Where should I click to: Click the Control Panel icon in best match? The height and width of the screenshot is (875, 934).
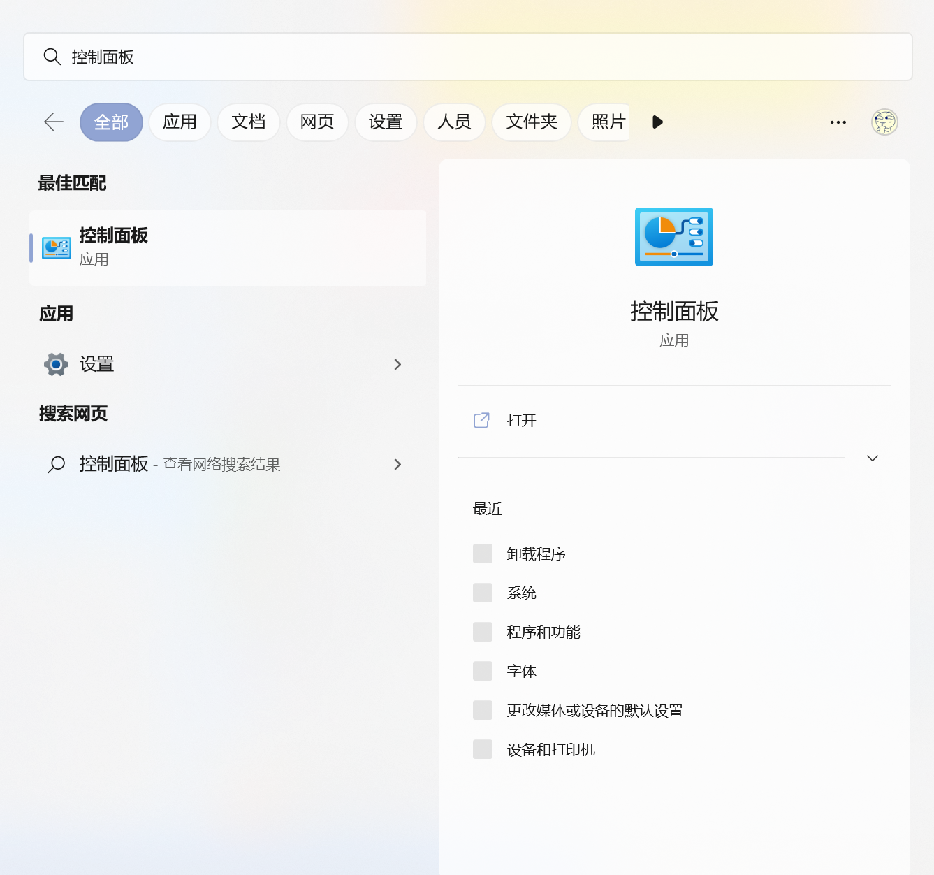tap(57, 248)
